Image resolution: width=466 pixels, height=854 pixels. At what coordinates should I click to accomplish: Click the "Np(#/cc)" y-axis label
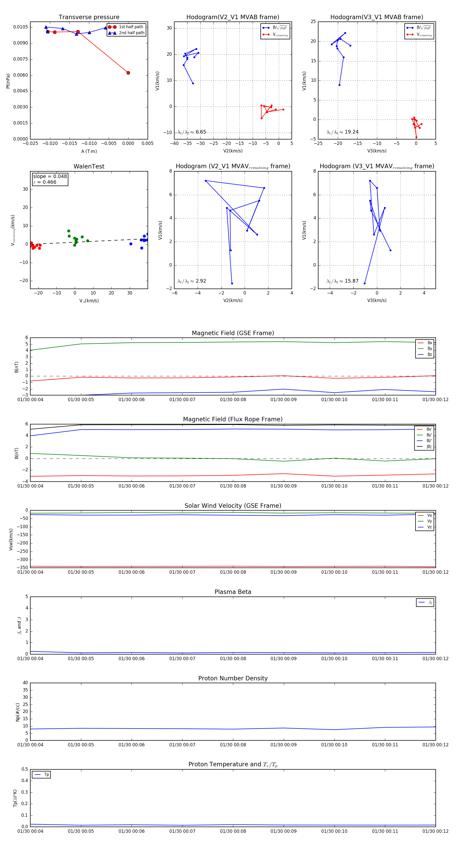pyautogui.click(x=18, y=712)
